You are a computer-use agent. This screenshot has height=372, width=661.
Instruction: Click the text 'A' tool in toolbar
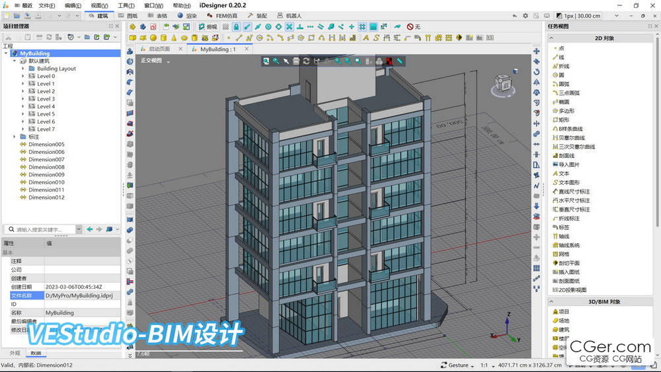pyautogui.click(x=366, y=38)
